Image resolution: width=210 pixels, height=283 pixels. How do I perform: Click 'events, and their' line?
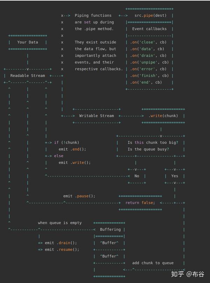(94, 62)
